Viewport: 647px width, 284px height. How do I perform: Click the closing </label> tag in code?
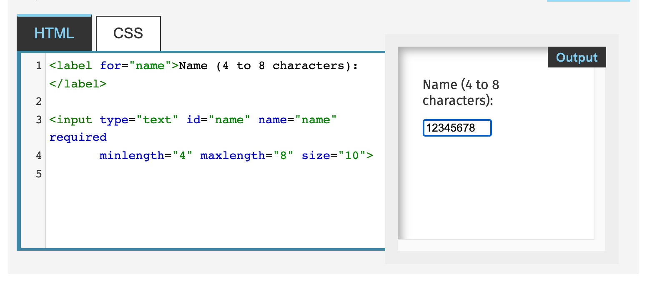click(78, 84)
